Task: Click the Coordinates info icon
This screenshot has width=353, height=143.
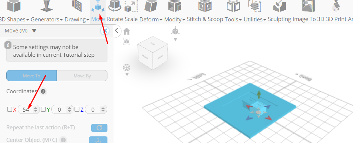Action: [x=43, y=91]
